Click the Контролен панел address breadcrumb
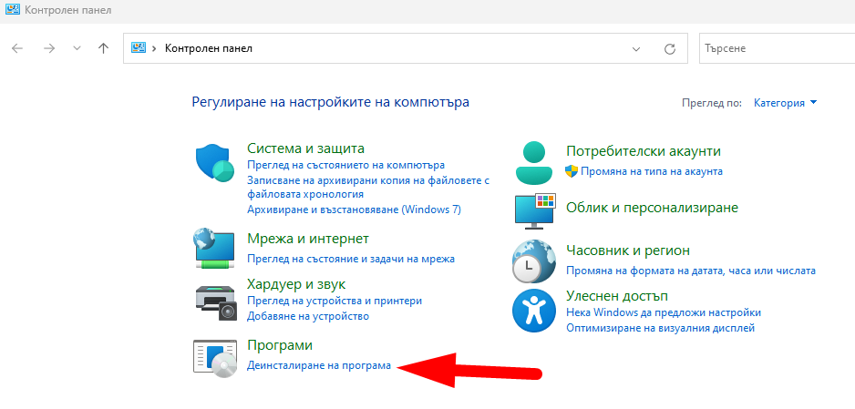Screen dimensions: 855x409 (x=209, y=48)
